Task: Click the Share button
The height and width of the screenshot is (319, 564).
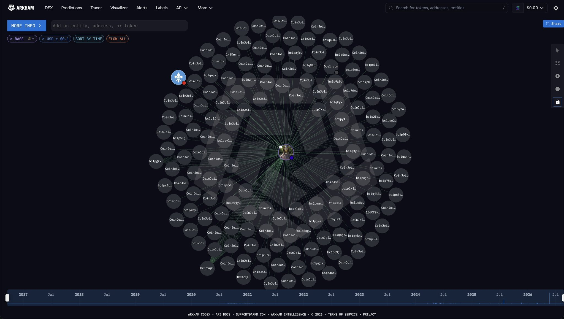Action: (554, 24)
